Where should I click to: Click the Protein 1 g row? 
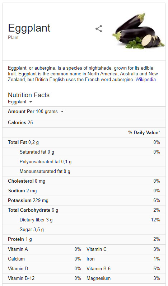(x=84, y=239)
